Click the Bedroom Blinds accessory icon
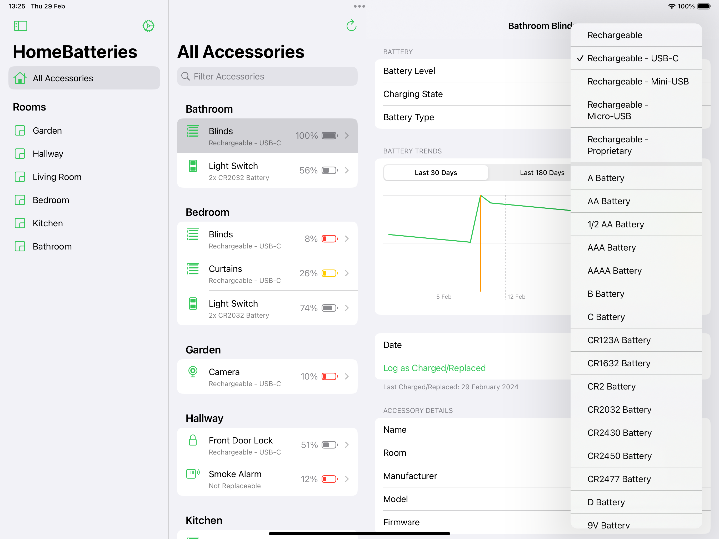The width and height of the screenshot is (719, 539). tap(193, 234)
